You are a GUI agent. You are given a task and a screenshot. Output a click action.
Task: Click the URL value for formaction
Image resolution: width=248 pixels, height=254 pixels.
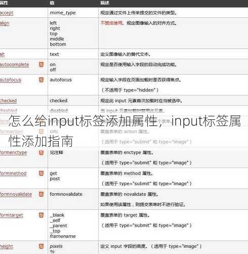[x=54, y=132]
